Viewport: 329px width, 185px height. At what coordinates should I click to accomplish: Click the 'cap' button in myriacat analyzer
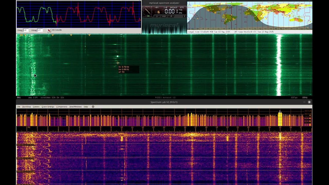164,16
